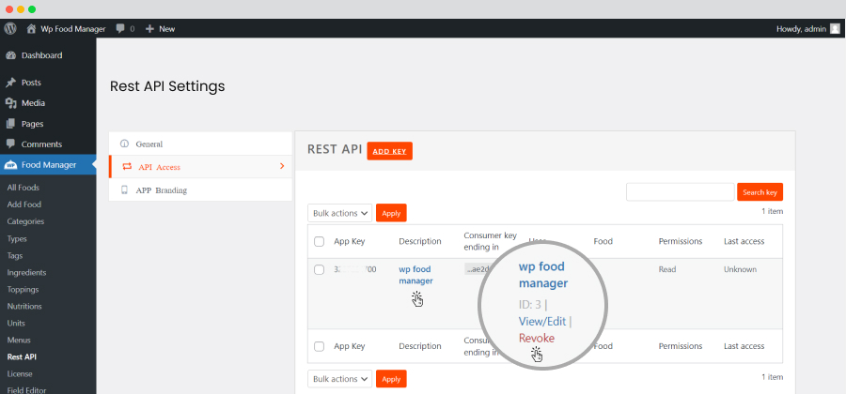Select Food Manager in the sidebar
Viewport: 846px width, 394px height.
click(x=48, y=165)
